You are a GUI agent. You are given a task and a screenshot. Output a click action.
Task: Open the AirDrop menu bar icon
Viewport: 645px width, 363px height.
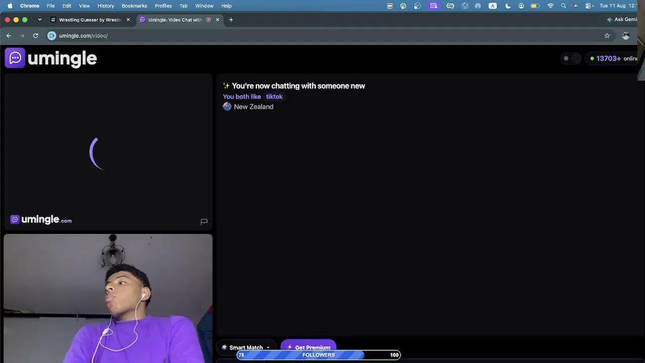478,6
